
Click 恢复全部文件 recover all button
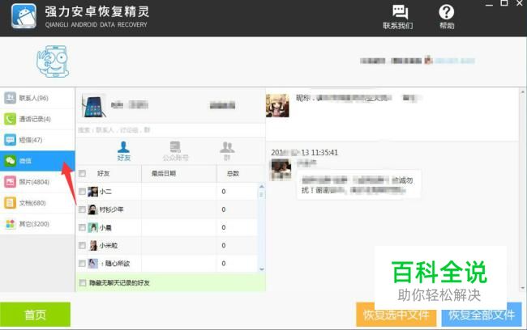click(482, 315)
